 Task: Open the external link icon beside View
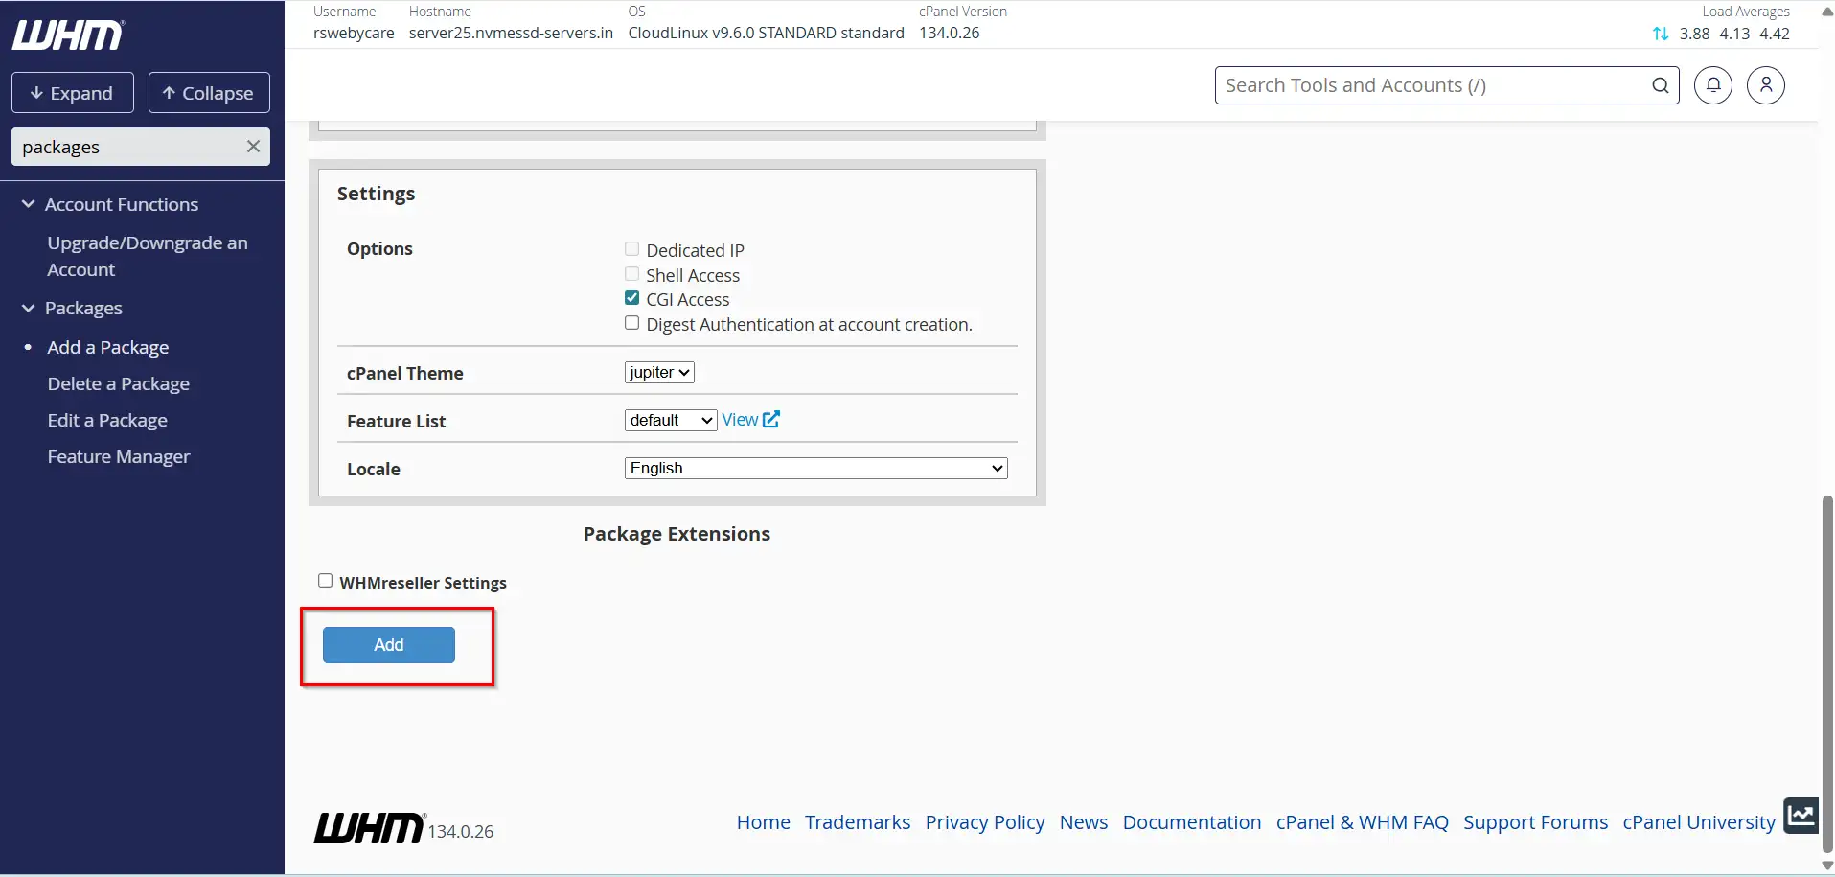coord(771,419)
